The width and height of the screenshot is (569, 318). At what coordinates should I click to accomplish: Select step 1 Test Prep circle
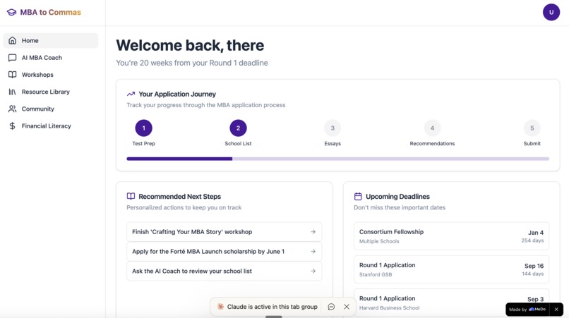[144, 128]
